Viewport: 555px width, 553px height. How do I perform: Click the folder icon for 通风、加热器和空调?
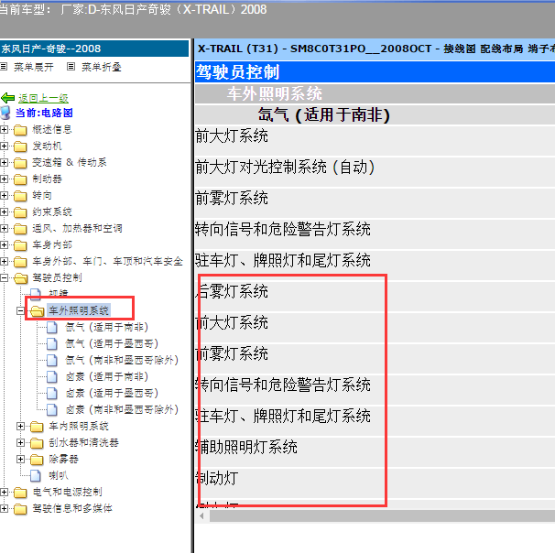pos(20,229)
